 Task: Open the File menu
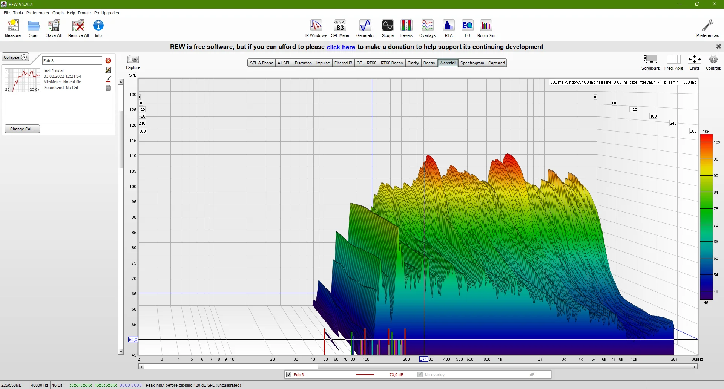(x=7, y=13)
